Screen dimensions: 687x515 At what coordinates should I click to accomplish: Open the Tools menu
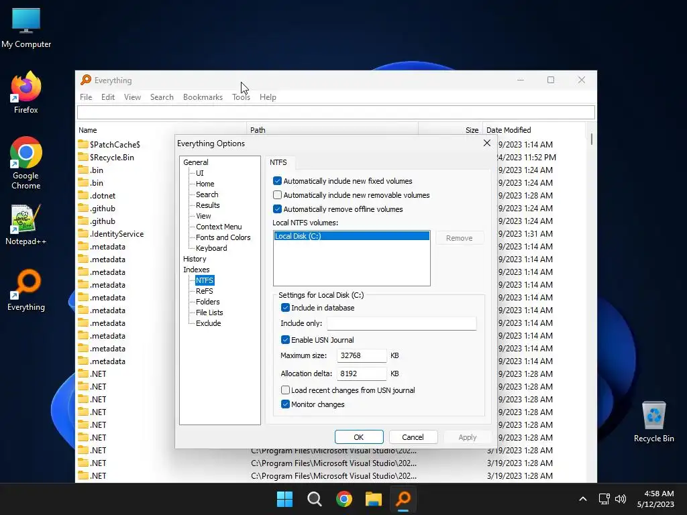pyautogui.click(x=241, y=97)
